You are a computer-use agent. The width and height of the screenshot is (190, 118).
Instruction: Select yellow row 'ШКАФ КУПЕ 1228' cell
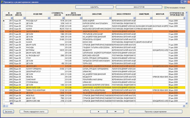(x=38, y=88)
